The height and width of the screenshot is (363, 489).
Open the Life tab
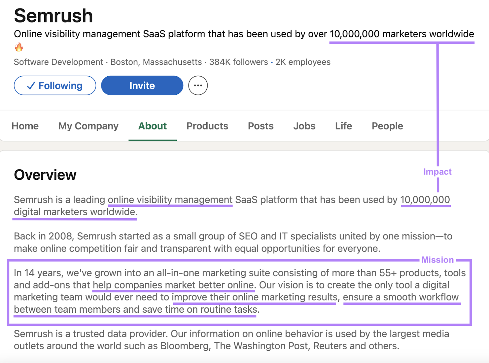[343, 126]
